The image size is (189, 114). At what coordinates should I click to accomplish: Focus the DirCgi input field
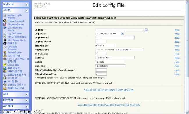pos(110,62)
